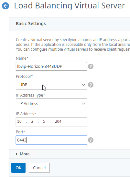Click the Port field containing 8443
This screenshot has height=177, width=130.
[51, 140]
